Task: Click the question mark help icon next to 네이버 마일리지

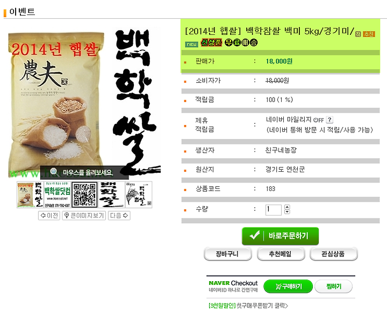Action: coord(329,120)
